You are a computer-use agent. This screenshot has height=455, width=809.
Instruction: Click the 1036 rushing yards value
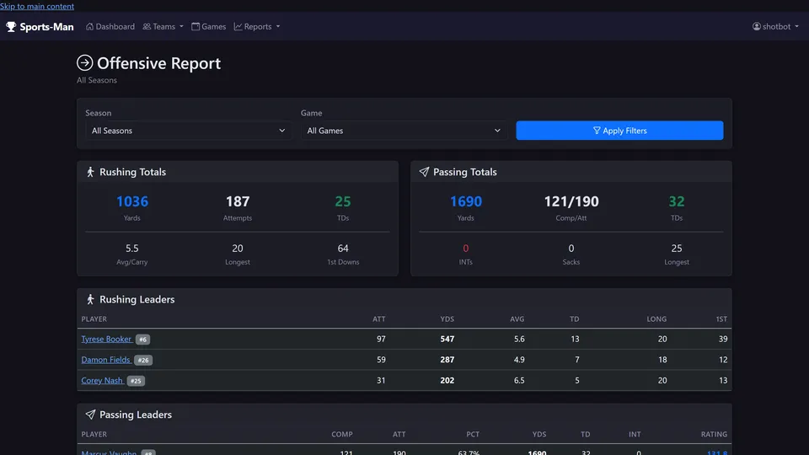(x=132, y=201)
